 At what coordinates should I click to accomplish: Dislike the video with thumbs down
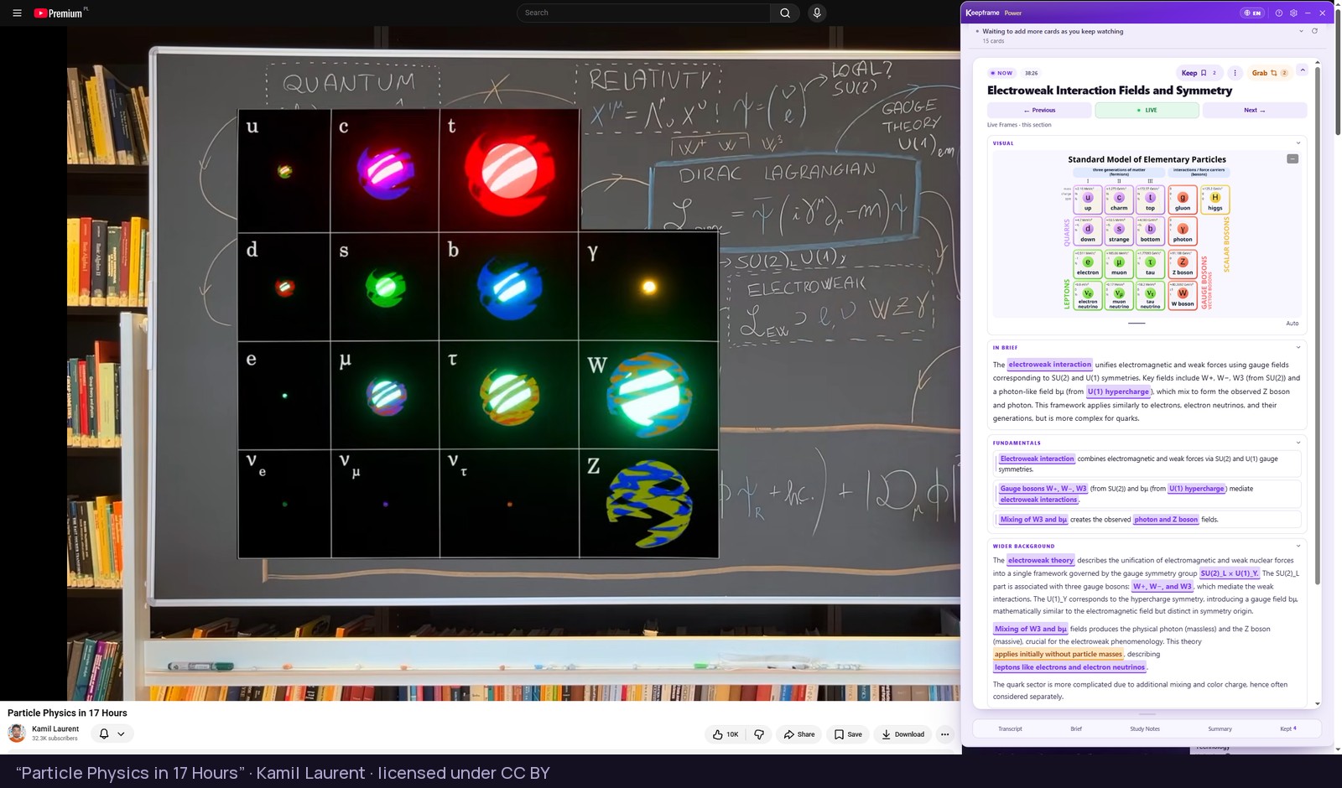pyautogui.click(x=759, y=734)
